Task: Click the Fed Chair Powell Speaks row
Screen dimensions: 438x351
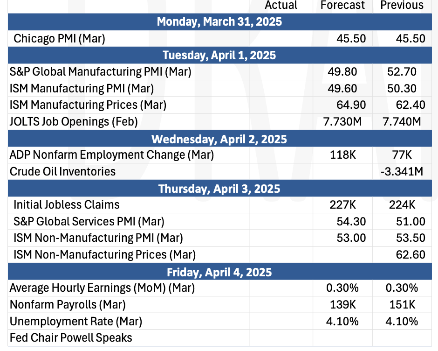Action: (x=219, y=338)
